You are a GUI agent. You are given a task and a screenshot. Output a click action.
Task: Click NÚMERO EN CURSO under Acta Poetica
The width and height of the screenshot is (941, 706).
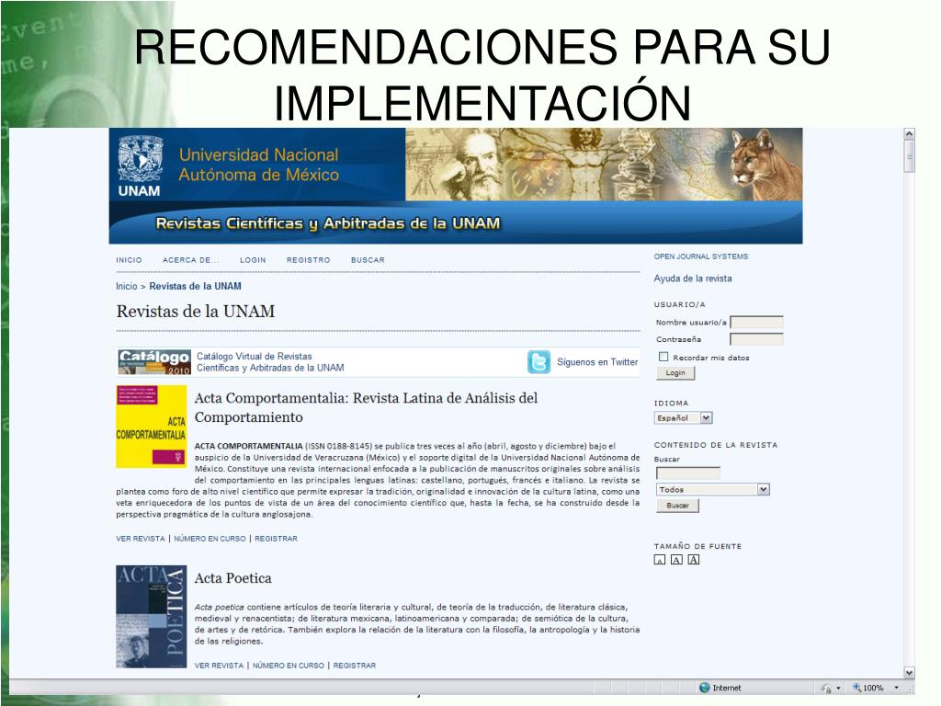pyautogui.click(x=288, y=666)
